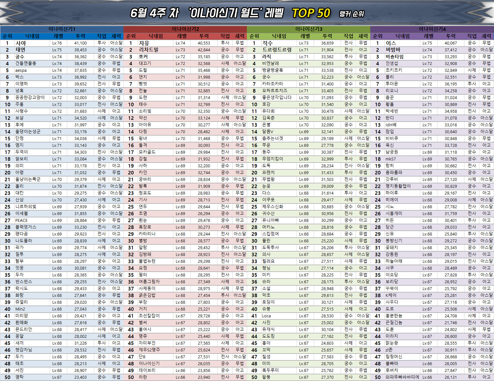The width and height of the screenshot is (494, 381).
Task: Click 닉네임 column header under 이나이신기2
Action: click(156, 36)
